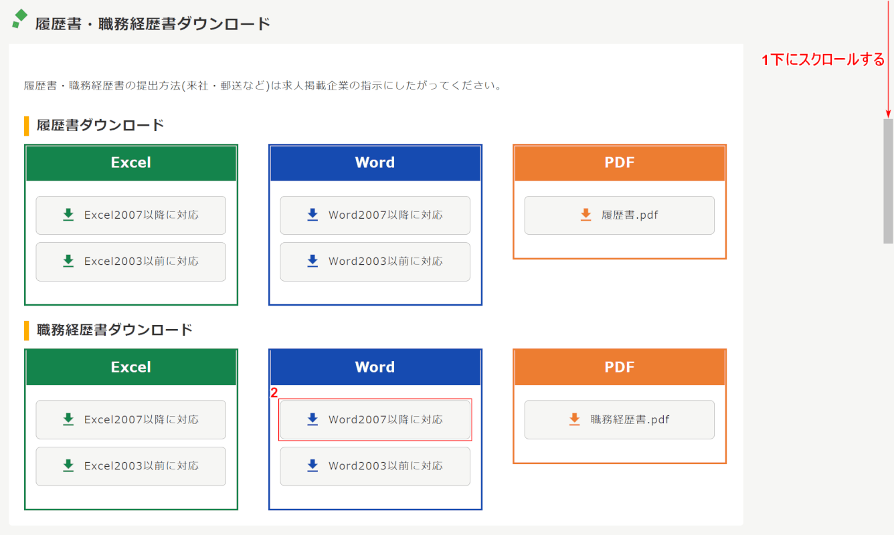Click the blue download icon for resume Word2007
Screen dimensions: 894x535
[x=312, y=215]
